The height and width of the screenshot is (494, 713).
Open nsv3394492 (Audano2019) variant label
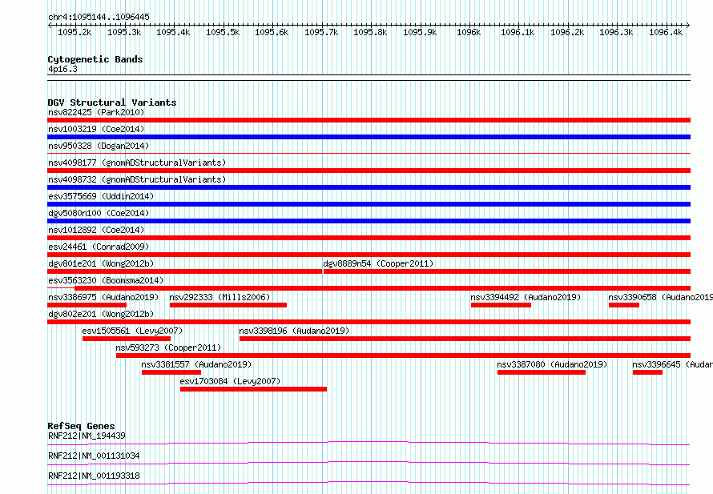coord(526,297)
